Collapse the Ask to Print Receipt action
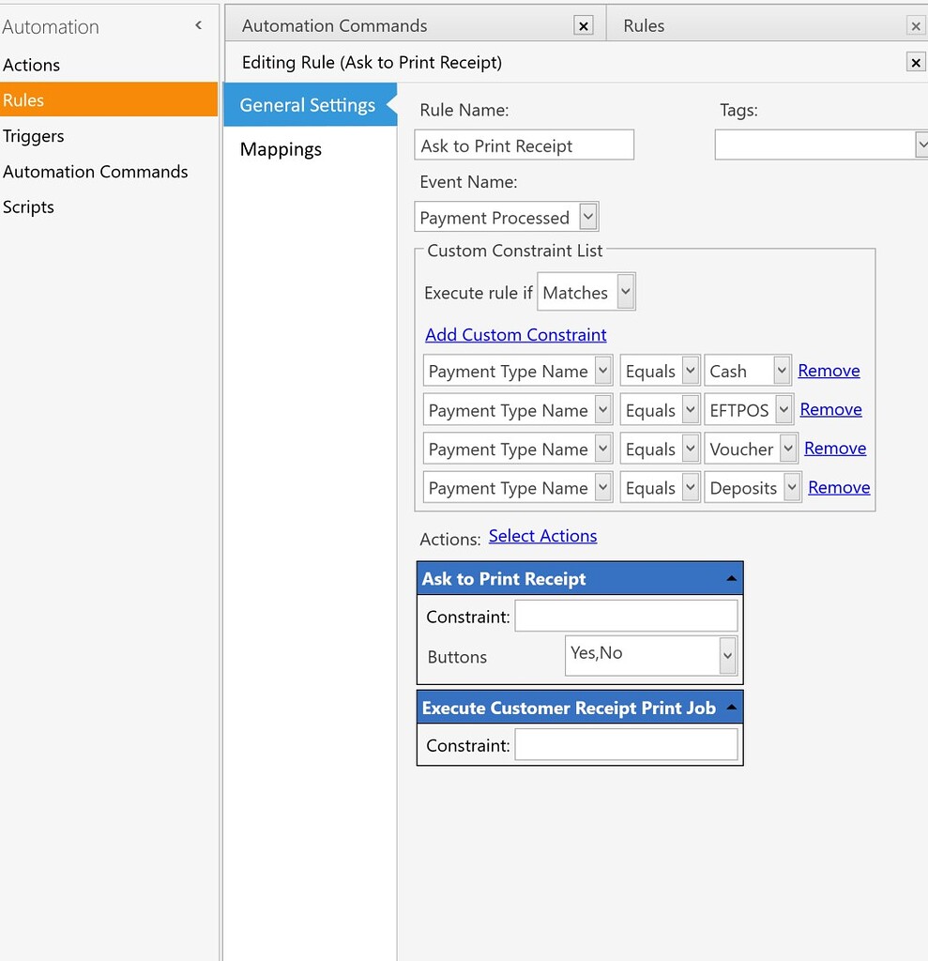 (731, 579)
